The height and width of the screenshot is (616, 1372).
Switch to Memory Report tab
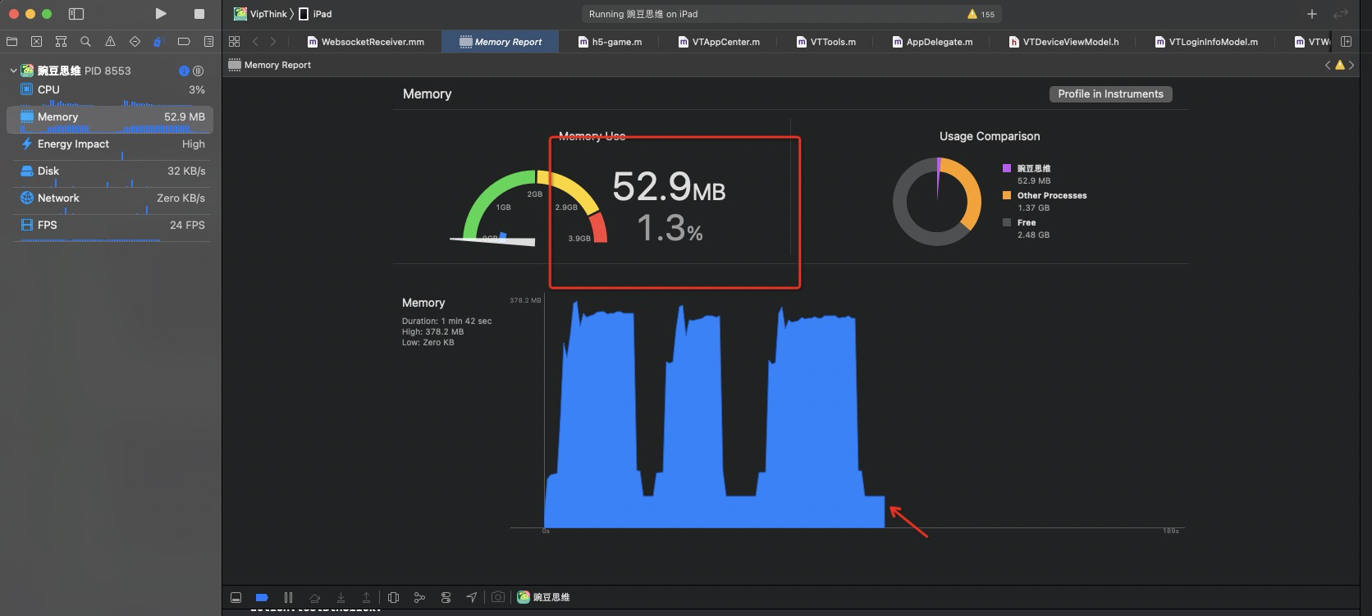coord(501,42)
